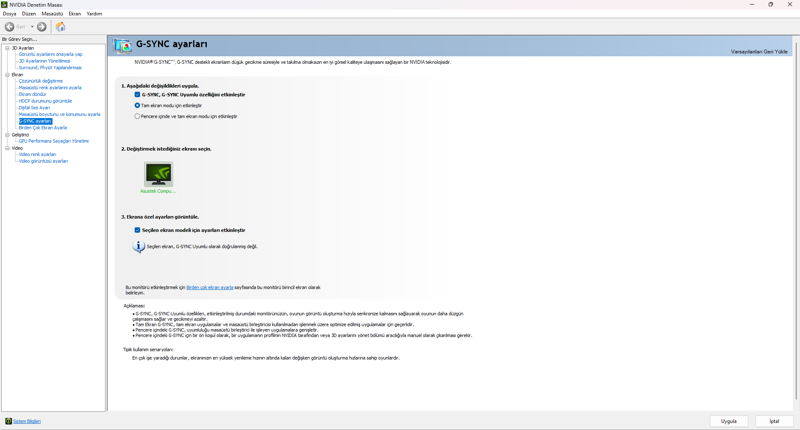Toggle Seçilen ekran modeli için ayarları etkinleştir
This screenshot has height=430, width=800.
coord(137,230)
